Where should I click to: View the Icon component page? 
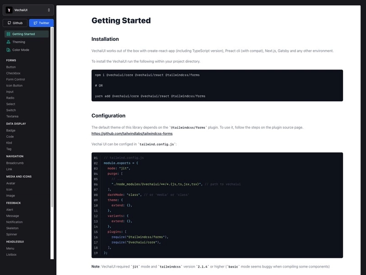tap(9, 190)
